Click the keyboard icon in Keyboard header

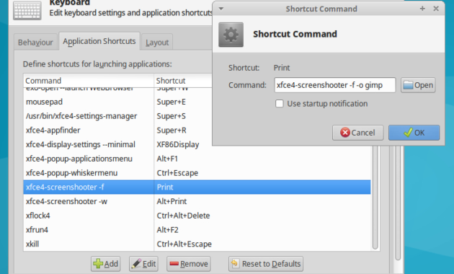pyautogui.click(x=27, y=10)
